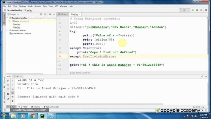This screenshot has width=211, height=119.
Task: Click the error indicator at the editor top right
Action: 207,18
